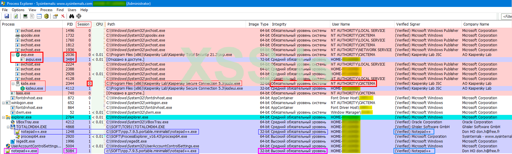Collapse the avp.exe tree node
The width and height of the screenshot is (512, 154).
point(13,55)
